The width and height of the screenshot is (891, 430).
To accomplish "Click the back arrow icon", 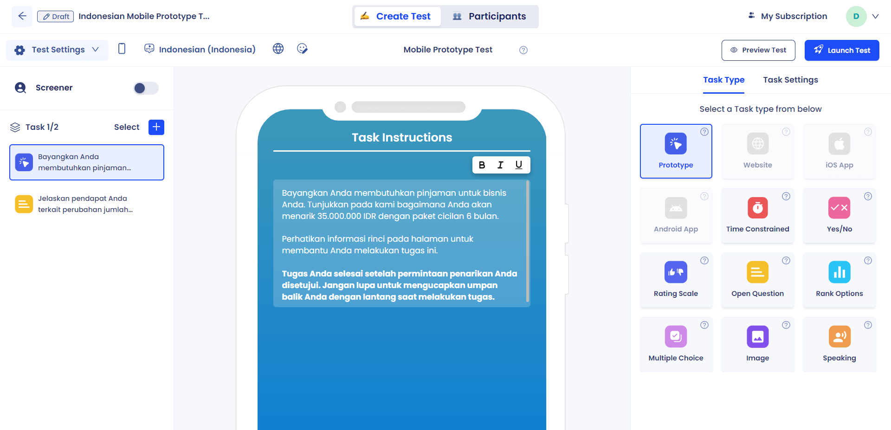I will click(x=22, y=16).
